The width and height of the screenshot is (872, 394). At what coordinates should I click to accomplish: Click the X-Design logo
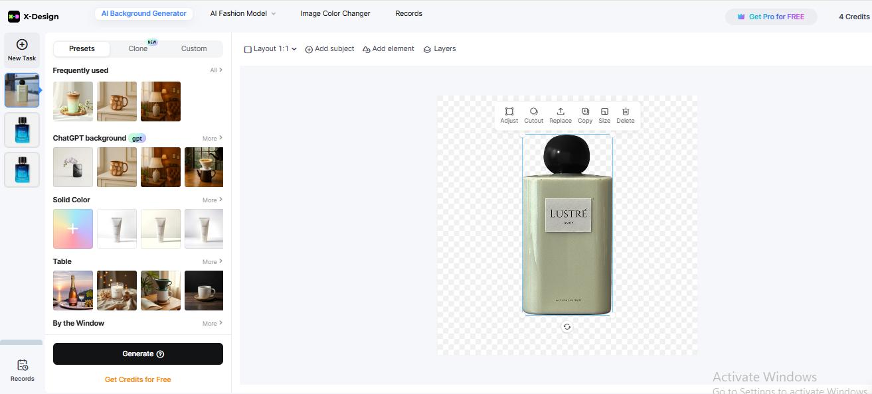[33, 17]
